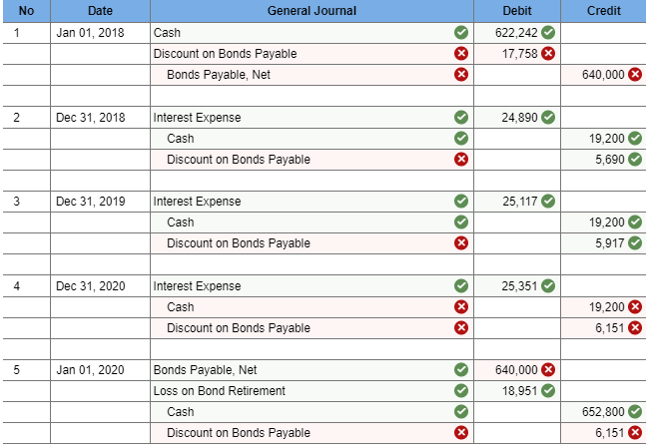
Task: Click the Debit column header
Action: (517, 11)
